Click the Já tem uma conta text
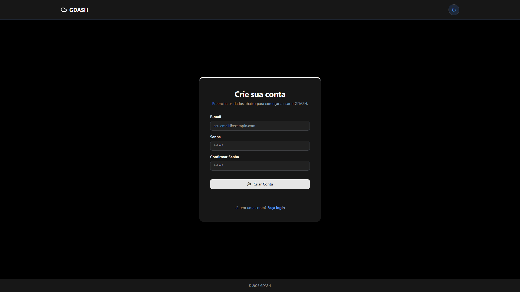The height and width of the screenshot is (292, 520). point(251,208)
